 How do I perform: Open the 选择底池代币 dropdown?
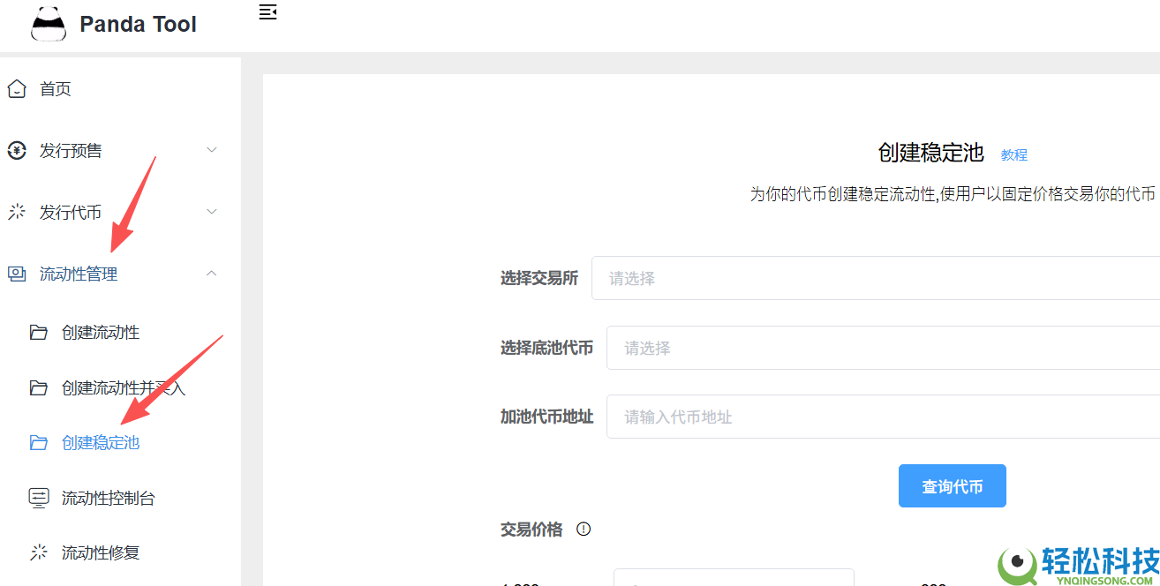pos(883,349)
